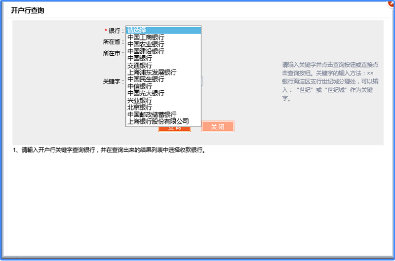Select 请选择 placeholder option in bank list
The height and width of the screenshot is (261, 395).
[x=163, y=30]
